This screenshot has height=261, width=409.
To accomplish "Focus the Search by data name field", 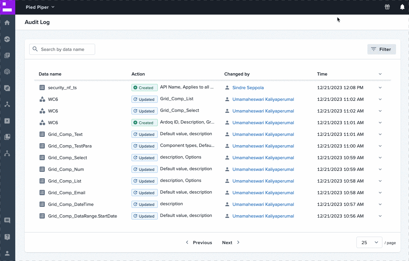I will 62,49.
